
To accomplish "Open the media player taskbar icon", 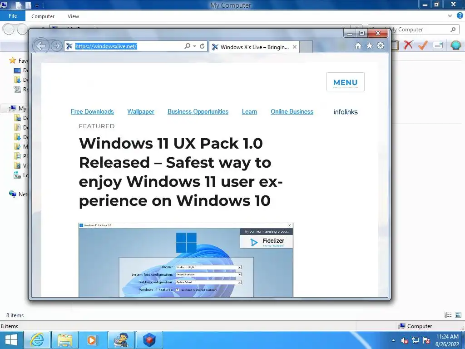I will pyautogui.click(x=92, y=340).
